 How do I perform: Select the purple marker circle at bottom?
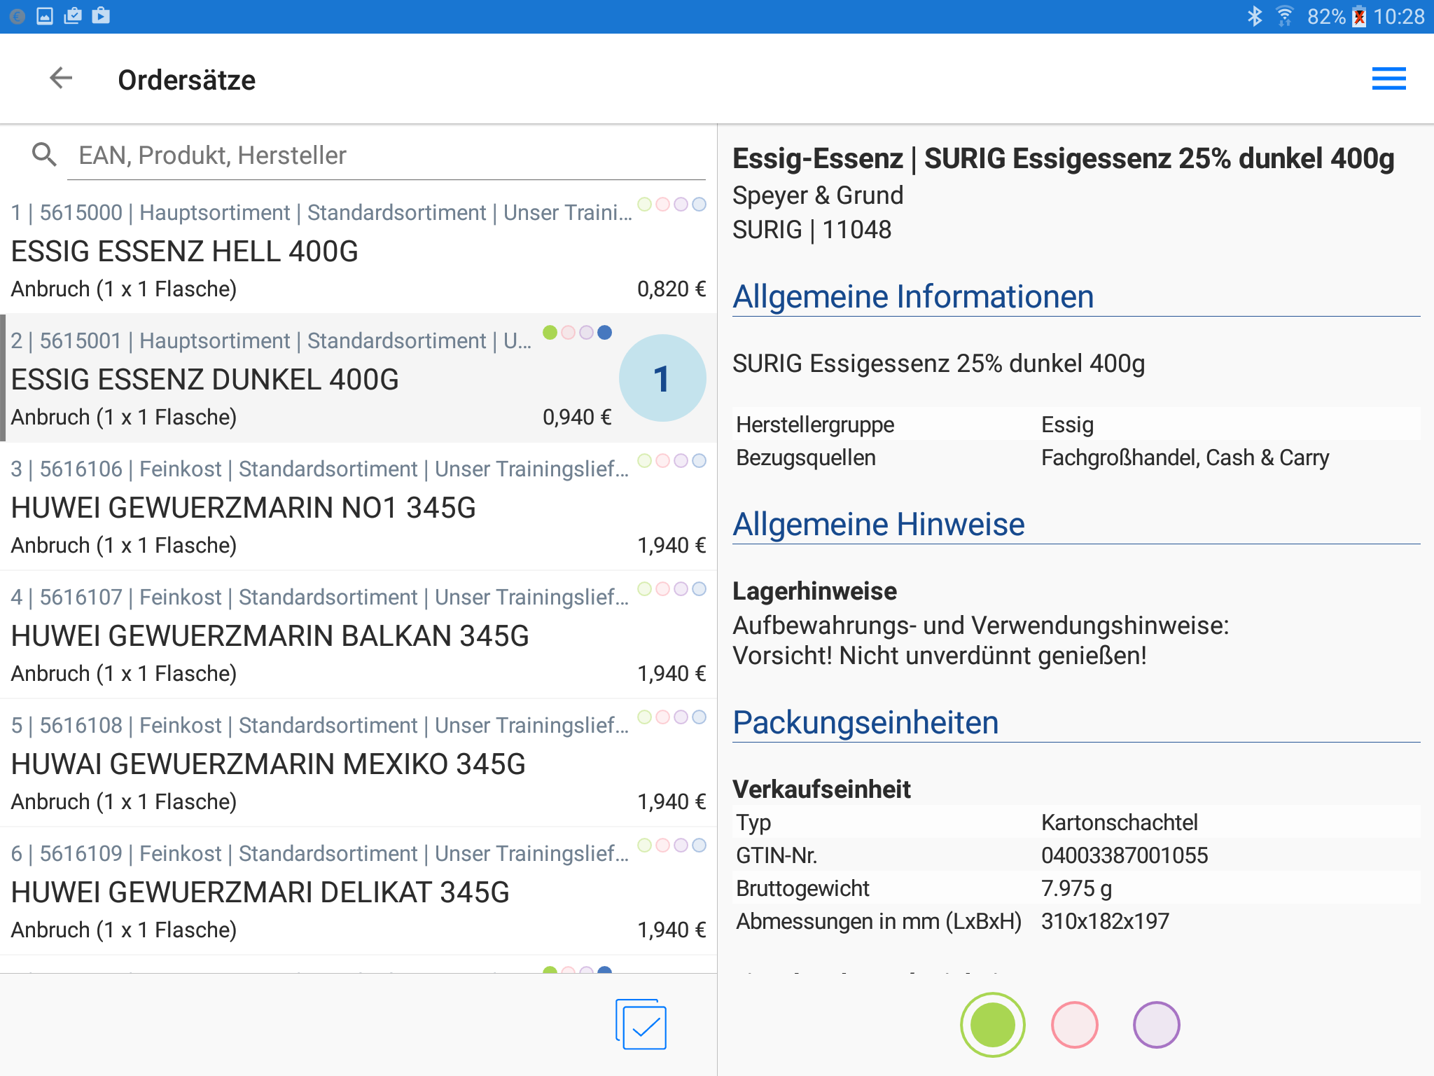click(x=1156, y=1024)
